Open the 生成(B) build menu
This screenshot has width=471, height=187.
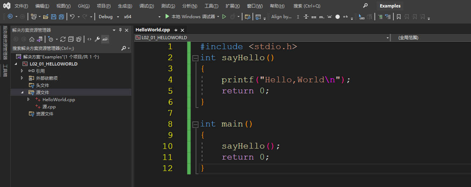coord(125,6)
